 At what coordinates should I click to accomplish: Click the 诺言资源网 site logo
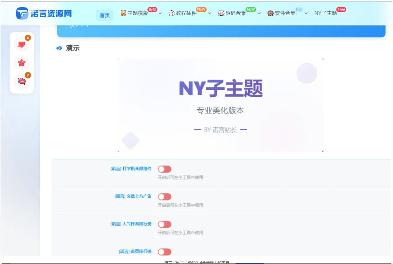click(44, 13)
